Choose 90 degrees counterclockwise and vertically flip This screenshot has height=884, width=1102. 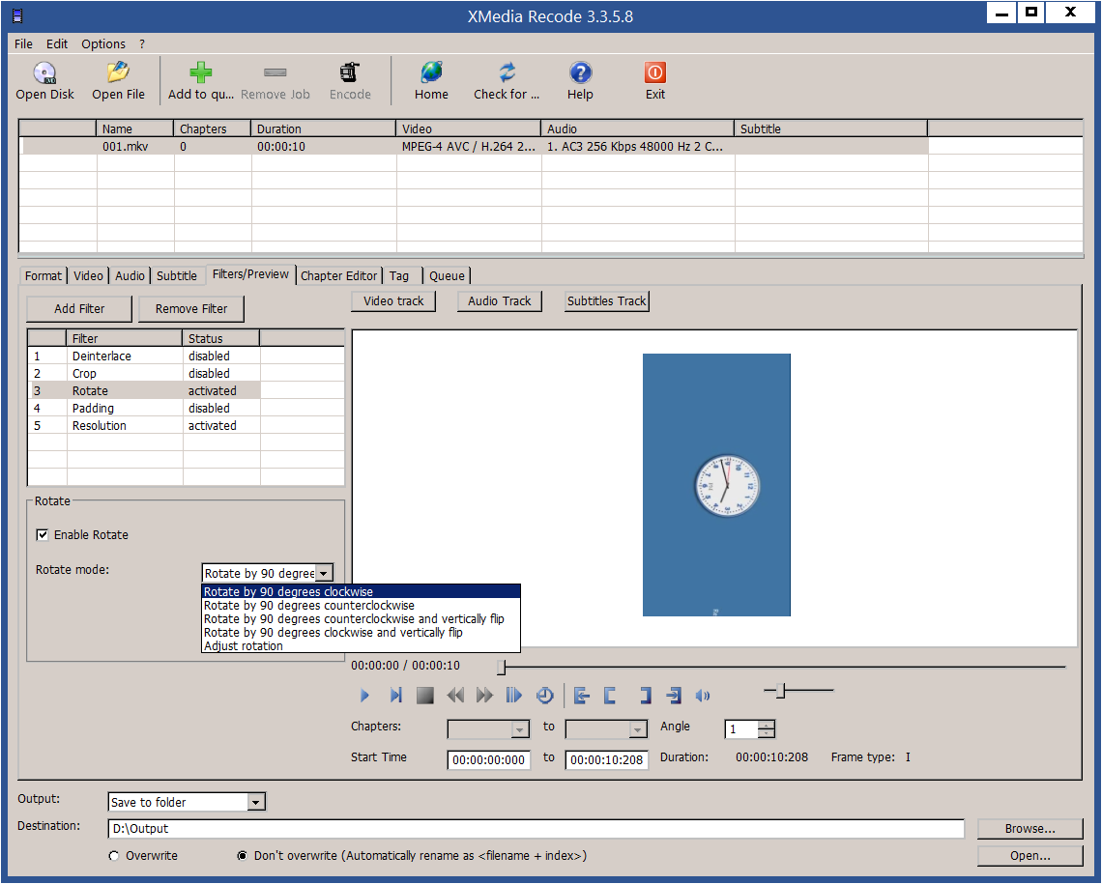[361, 619]
